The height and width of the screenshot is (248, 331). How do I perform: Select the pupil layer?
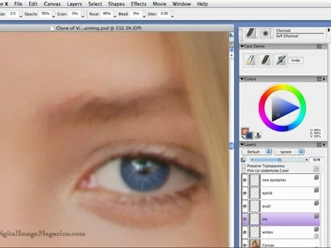coord(281,207)
